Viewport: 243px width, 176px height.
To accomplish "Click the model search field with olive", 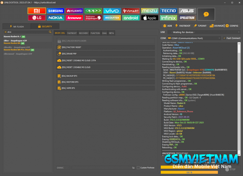I will coord(28,32).
